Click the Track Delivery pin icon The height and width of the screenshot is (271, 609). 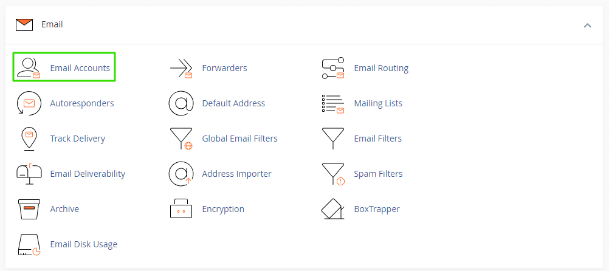click(x=29, y=139)
